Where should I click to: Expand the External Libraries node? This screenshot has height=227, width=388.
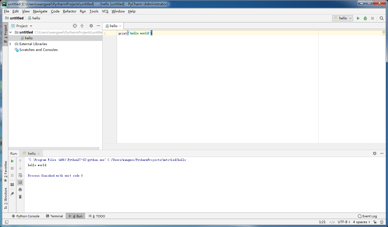(10, 44)
